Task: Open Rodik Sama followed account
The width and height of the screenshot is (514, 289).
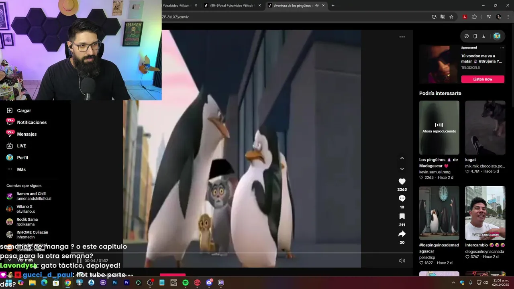Action: (x=22, y=222)
